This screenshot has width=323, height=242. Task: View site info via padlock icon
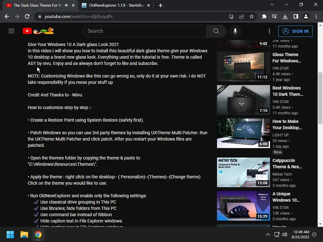tap(40, 16)
